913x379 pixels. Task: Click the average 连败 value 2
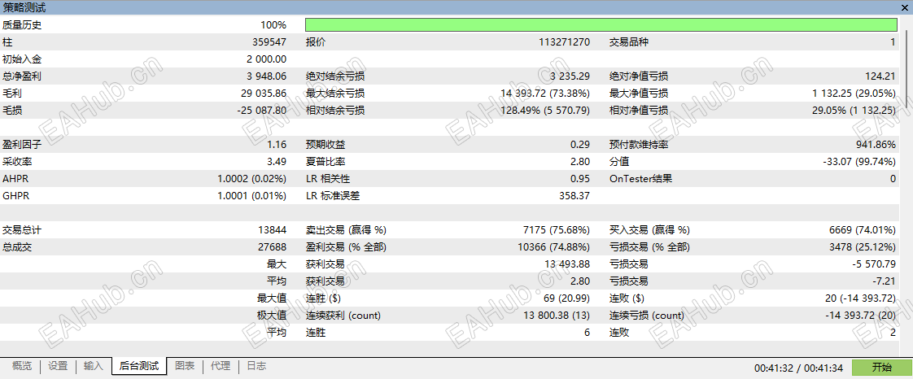pyautogui.click(x=893, y=333)
